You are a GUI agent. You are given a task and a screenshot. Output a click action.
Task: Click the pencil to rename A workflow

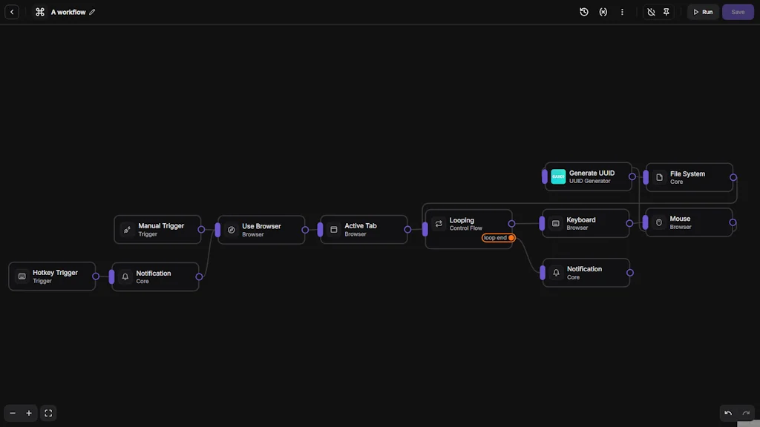coord(91,12)
